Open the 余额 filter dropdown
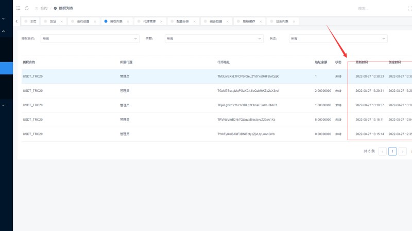Screen dimensions: 412x231 214,38
